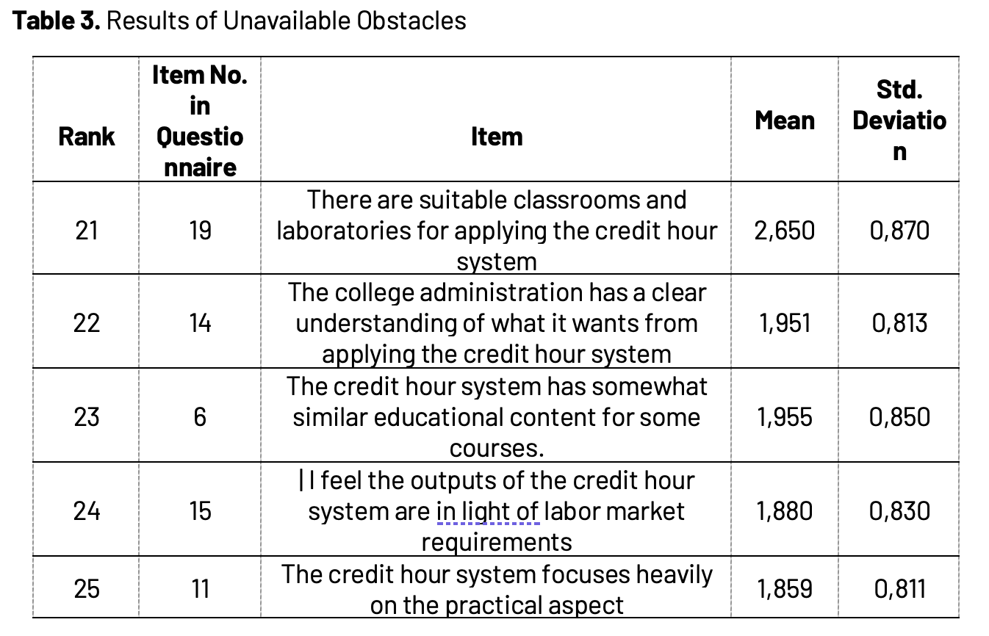
Task: Click the "Item No. in Questionnaire" header
Action: (199, 120)
